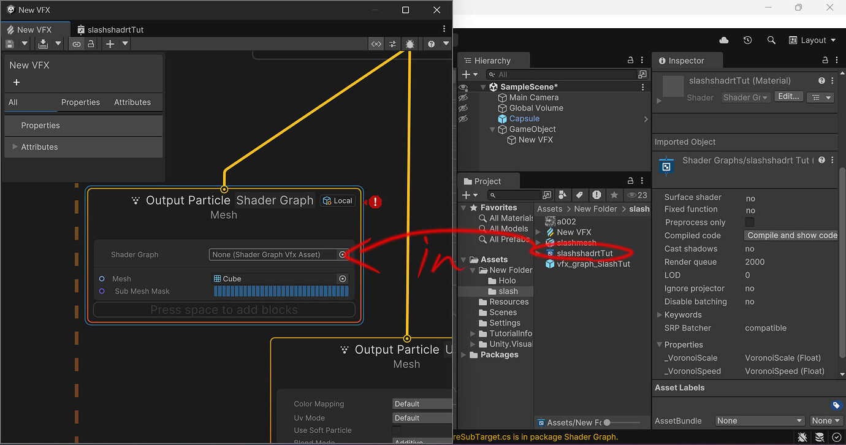Toggle the Local badge on Output Particle node
The image size is (846, 445).
[337, 200]
